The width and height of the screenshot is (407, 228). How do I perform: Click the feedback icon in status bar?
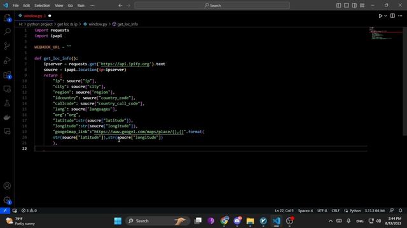click(x=392, y=210)
